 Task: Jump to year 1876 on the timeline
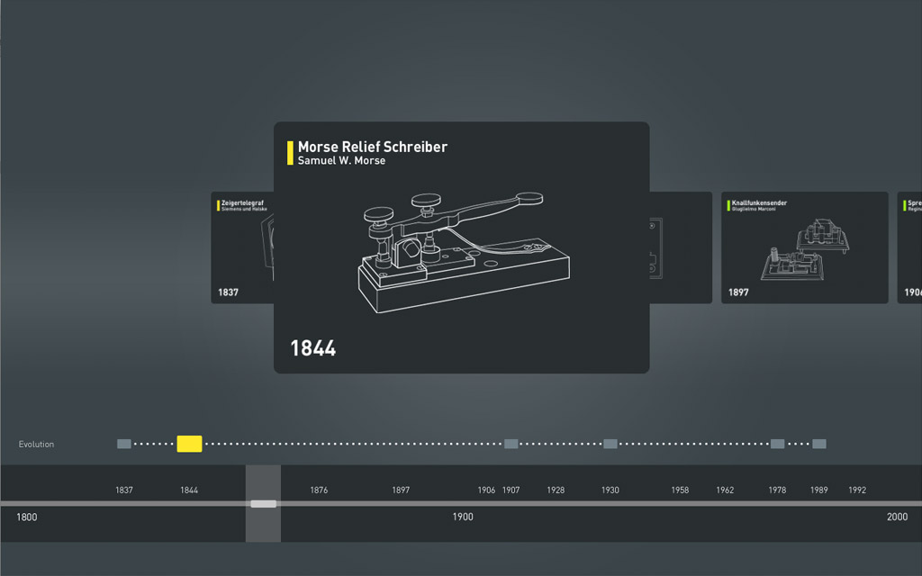[319, 490]
